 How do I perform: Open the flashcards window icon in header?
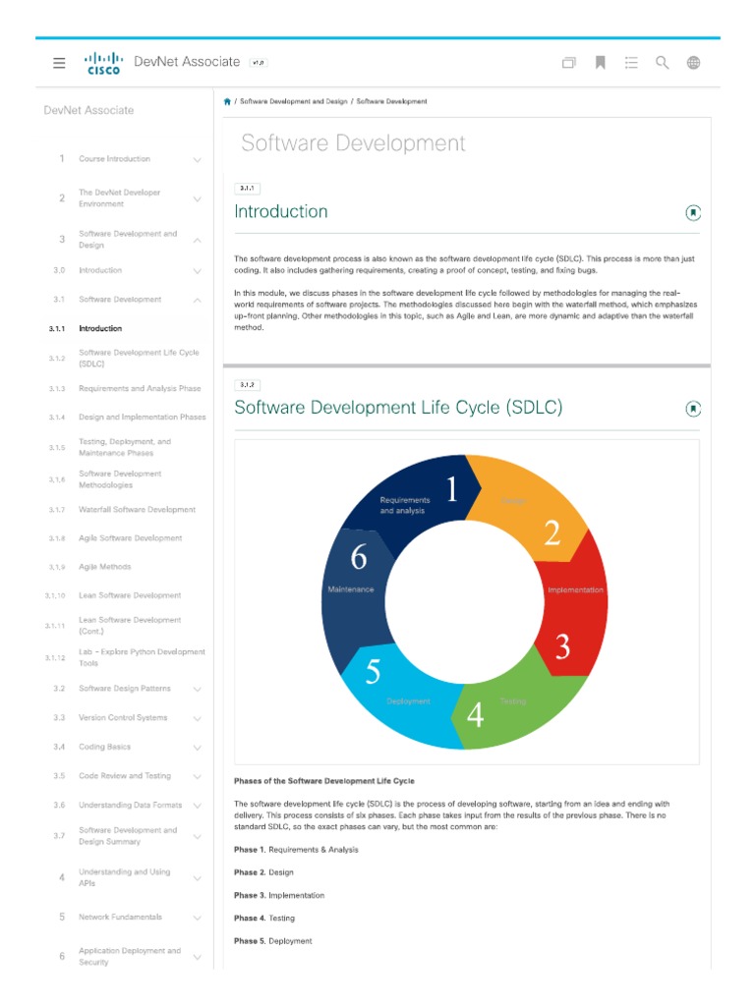point(569,62)
